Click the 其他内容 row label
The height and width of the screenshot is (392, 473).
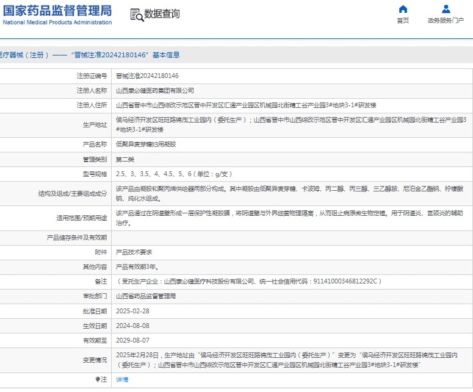click(x=95, y=267)
